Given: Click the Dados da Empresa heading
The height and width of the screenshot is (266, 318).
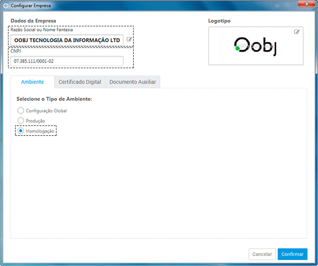Looking at the screenshot, I should 33,21.
